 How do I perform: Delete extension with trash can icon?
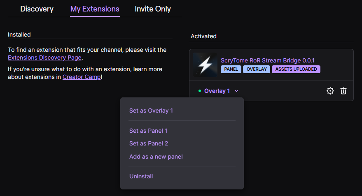click(x=343, y=91)
